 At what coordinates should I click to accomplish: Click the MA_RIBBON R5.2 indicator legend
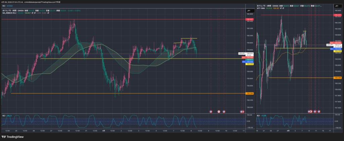pos(9,13)
